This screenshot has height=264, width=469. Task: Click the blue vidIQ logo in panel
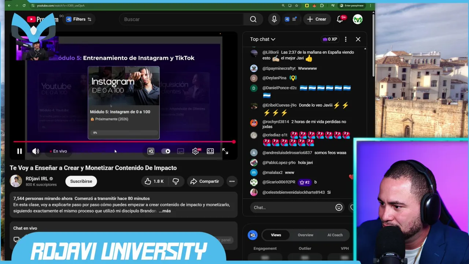252,235
